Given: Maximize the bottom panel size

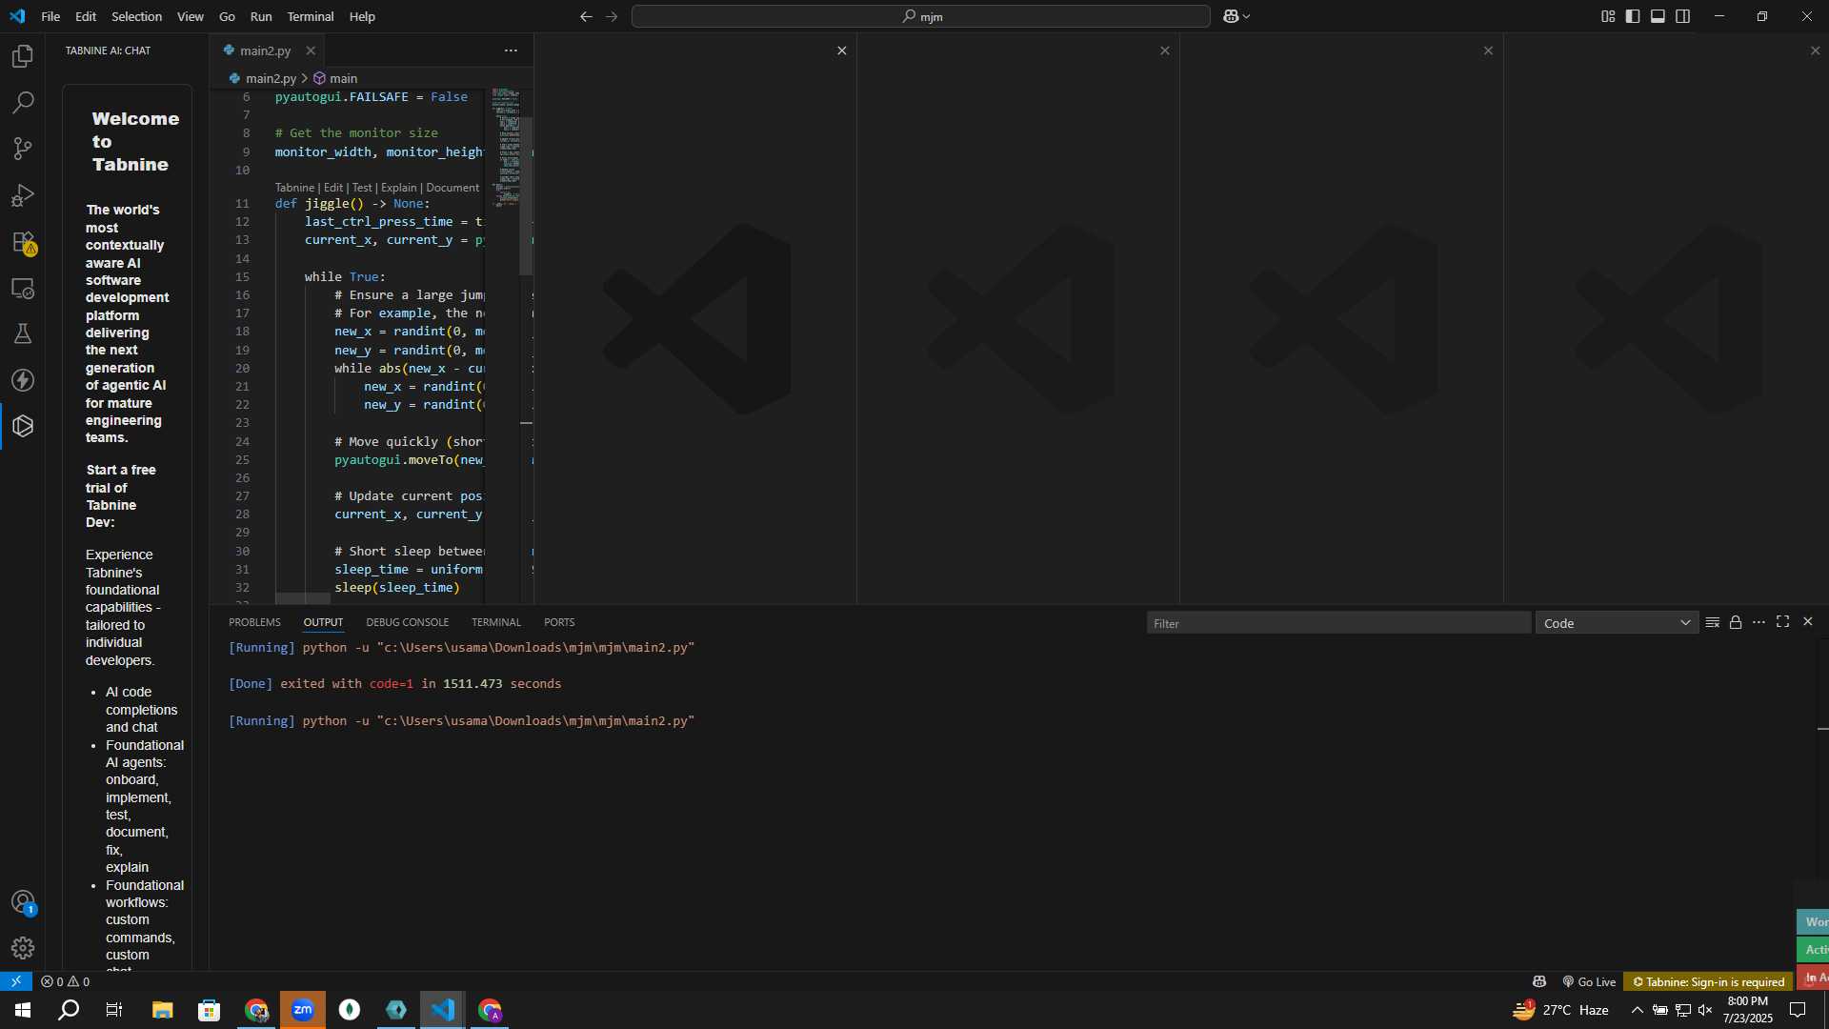Looking at the screenshot, I should click(x=1782, y=621).
